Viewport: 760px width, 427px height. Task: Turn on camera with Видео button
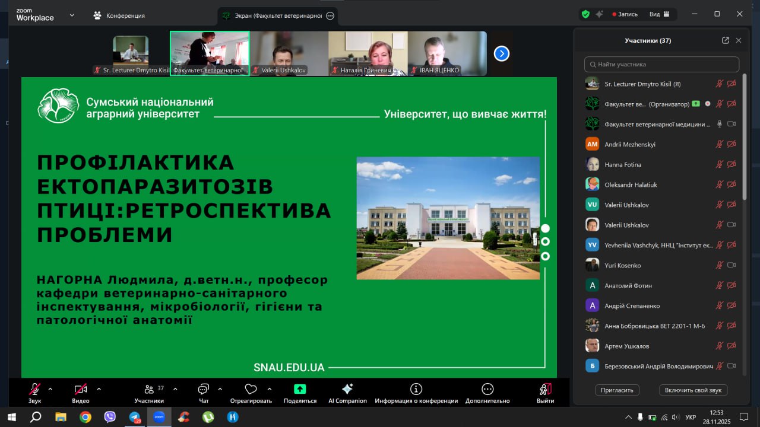(x=81, y=389)
